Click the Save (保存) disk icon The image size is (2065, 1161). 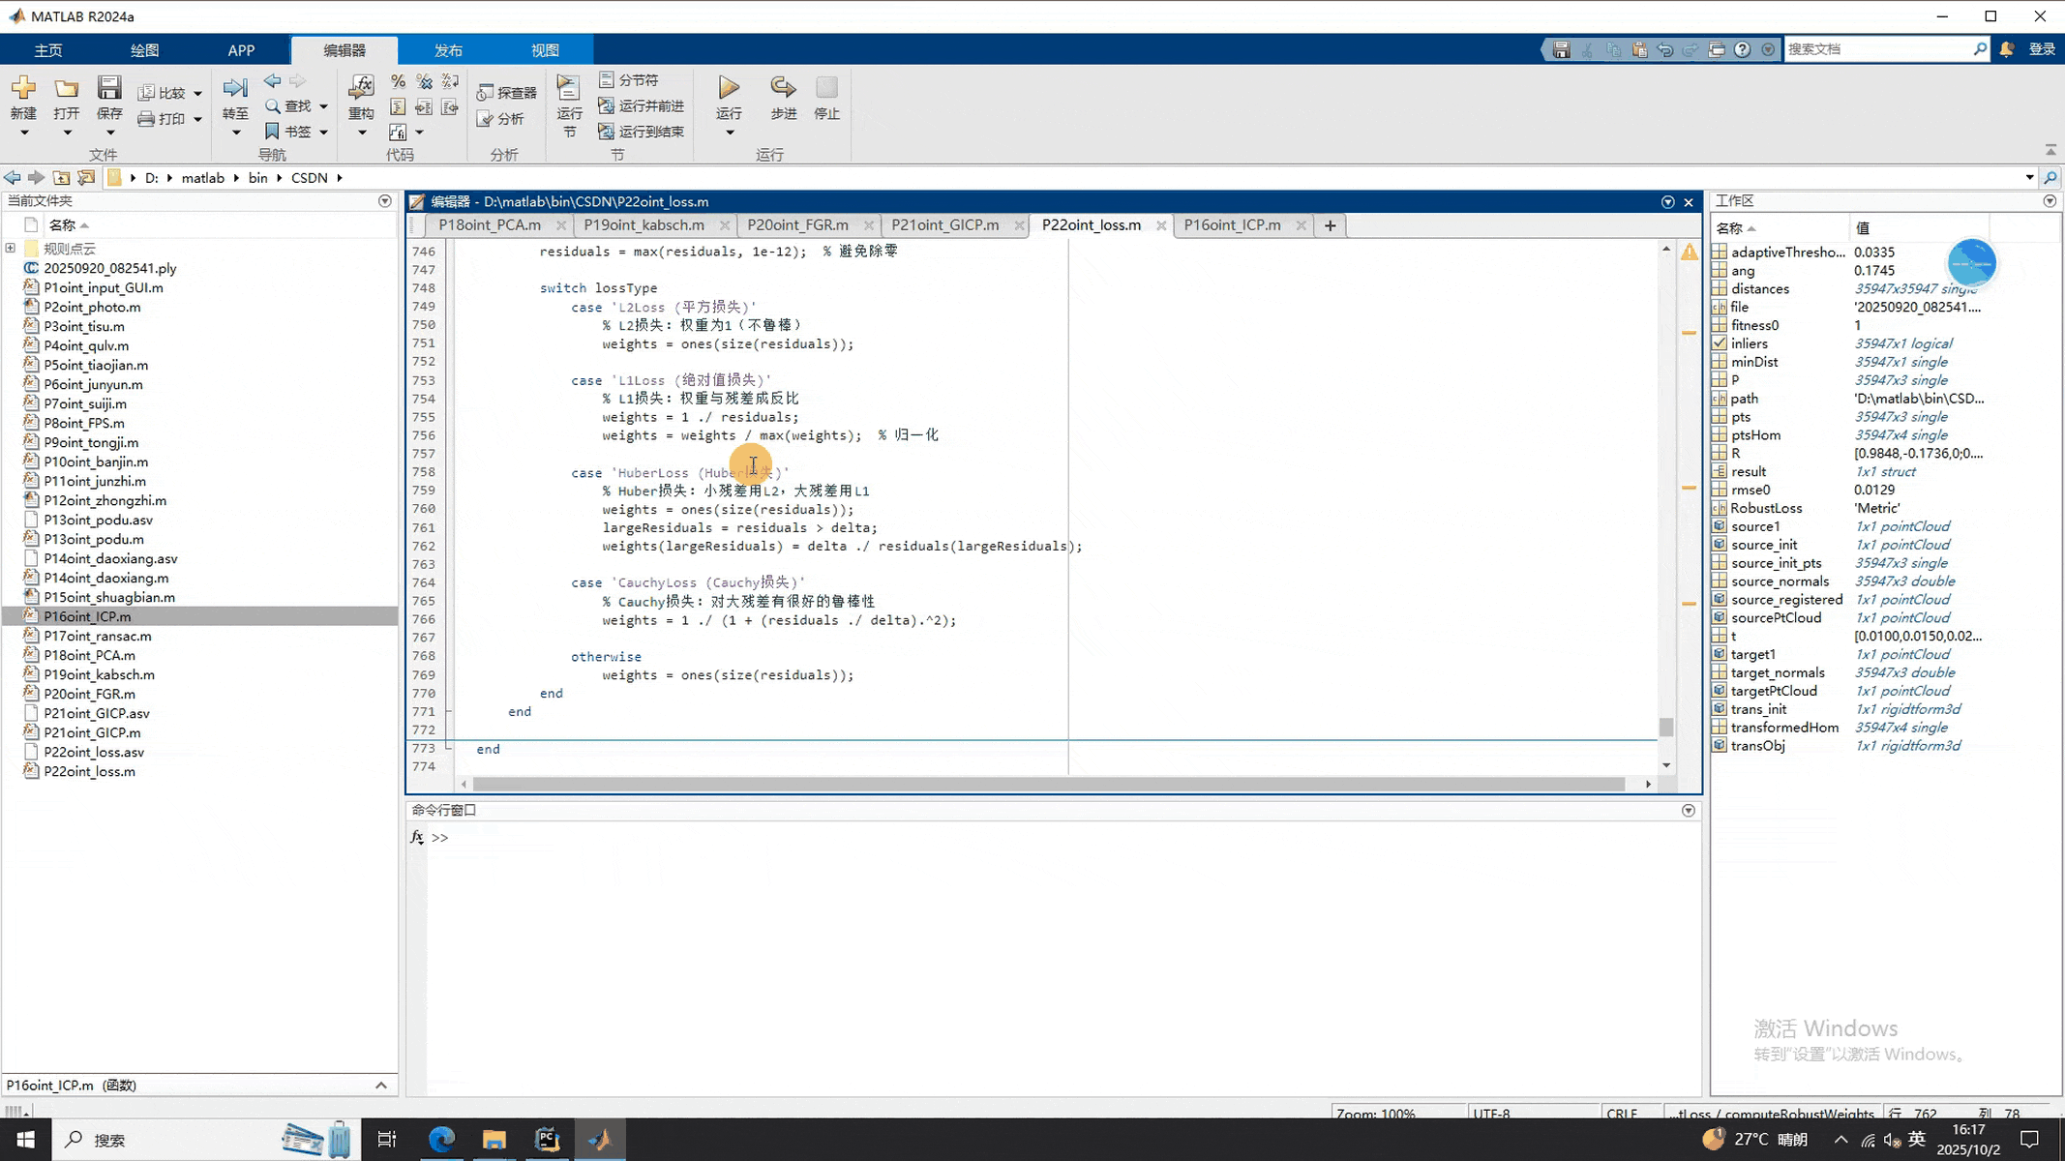point(109,88)
